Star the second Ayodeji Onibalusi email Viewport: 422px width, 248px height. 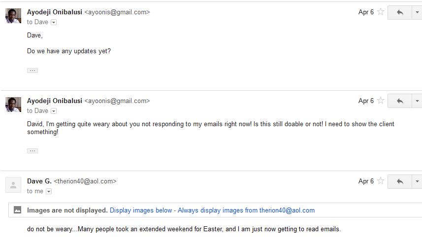[381, 101]
